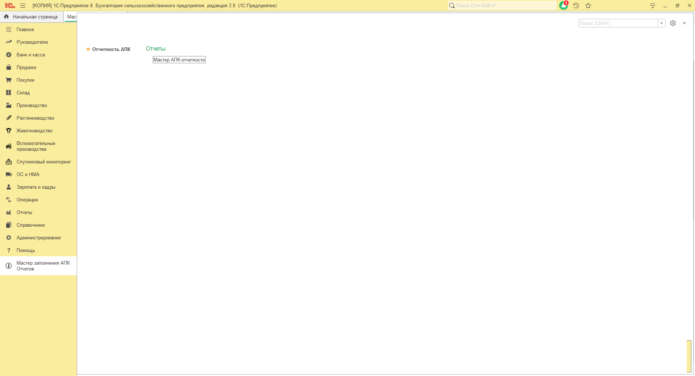
Task: Click the Поиск (Ctrl+F) menu search field
Action: tap(618, 23)
